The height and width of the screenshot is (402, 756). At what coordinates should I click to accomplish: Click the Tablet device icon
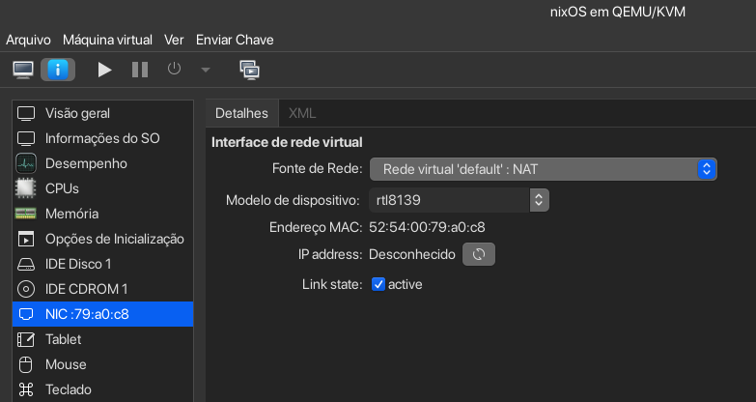click(26, 339)
